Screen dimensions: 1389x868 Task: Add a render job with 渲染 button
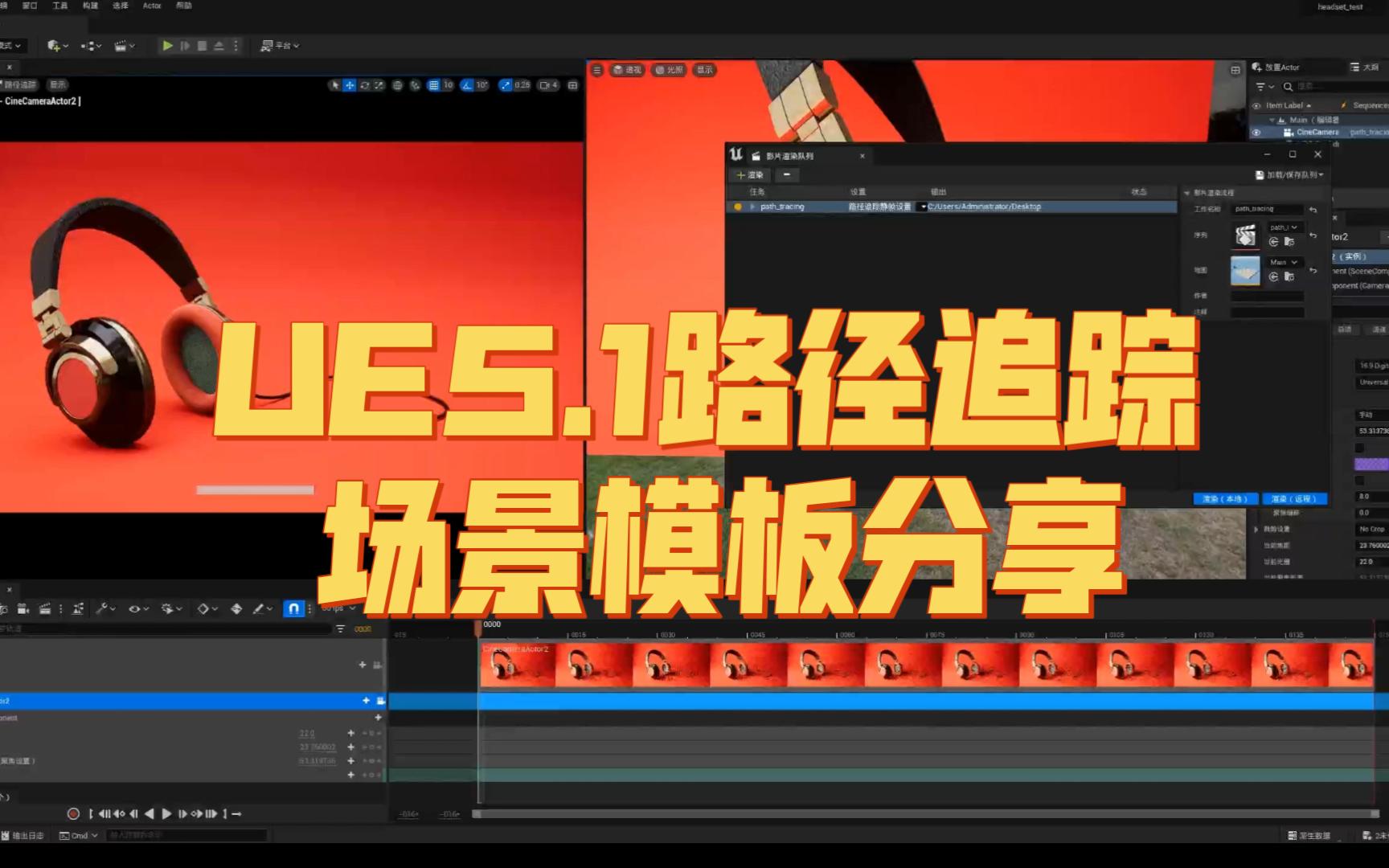pos(750,174)
